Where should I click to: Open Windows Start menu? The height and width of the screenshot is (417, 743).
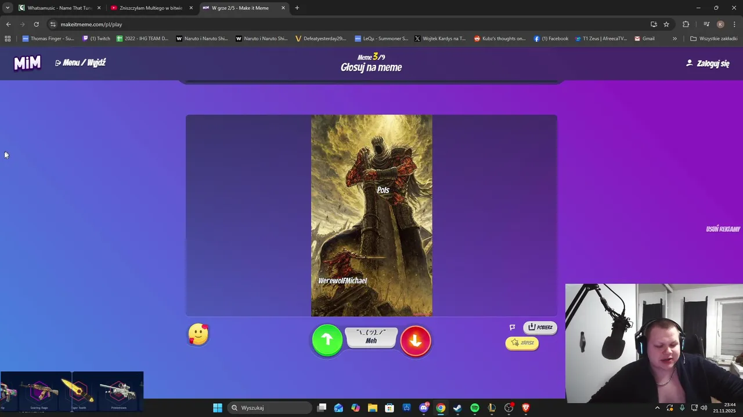pos(218,408)
